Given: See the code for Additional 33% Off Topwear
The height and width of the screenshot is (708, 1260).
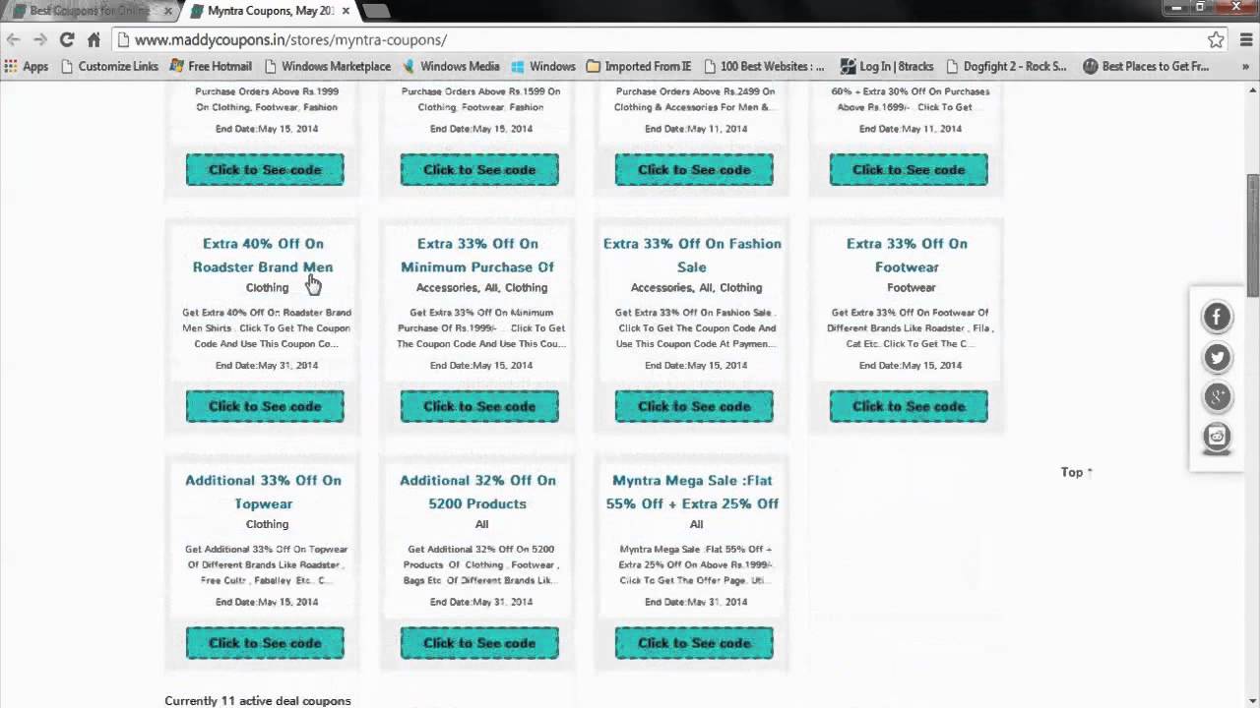Looking at the screenshot, I should point(265,643).
